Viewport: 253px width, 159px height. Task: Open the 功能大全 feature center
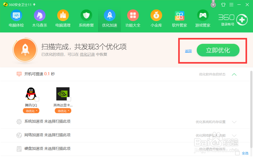click(x=133, y=18)
